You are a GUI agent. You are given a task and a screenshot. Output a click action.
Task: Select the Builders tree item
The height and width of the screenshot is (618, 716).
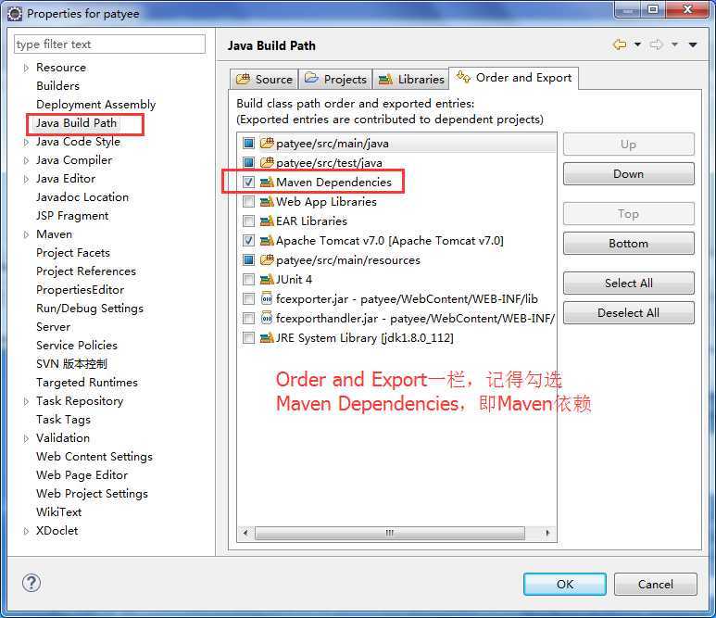click(58, 86)
